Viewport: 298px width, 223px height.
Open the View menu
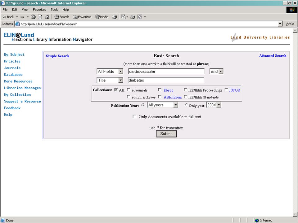pyautogui.click(x=25, y=10)
